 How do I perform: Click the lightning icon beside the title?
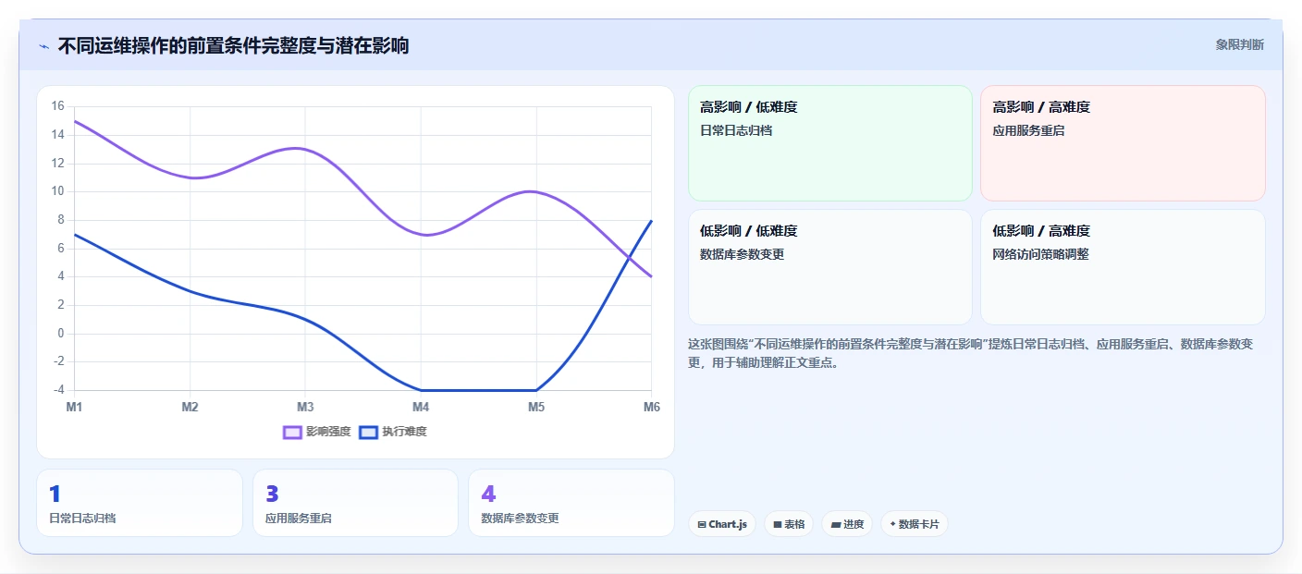coord(44,46)
